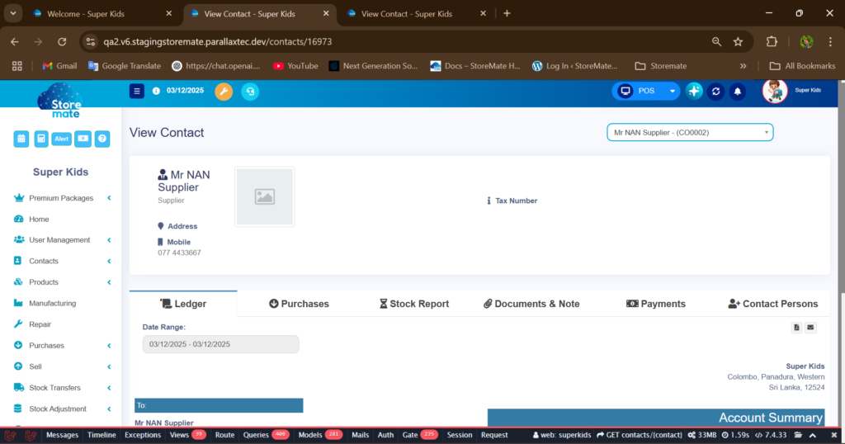
Task: Expand the Contacts sidebar chevron
Action: 109,261
